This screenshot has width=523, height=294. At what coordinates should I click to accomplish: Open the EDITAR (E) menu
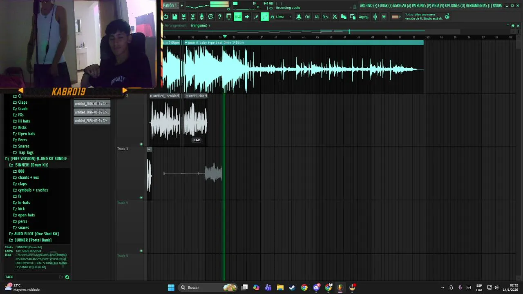385,6
